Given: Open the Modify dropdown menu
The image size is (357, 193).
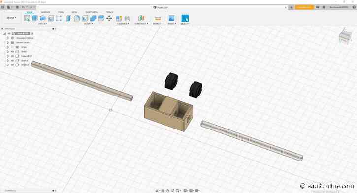Looking at the screenshot, I should point(89,24).
